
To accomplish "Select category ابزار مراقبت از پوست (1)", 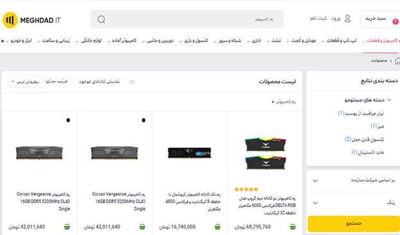I will coord(361,113).
